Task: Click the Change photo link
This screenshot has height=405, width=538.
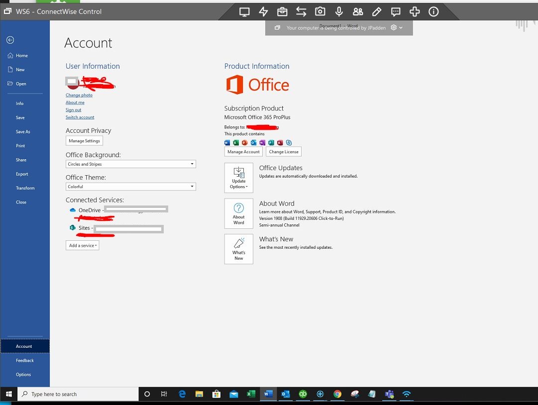Action: click(79, 95)
